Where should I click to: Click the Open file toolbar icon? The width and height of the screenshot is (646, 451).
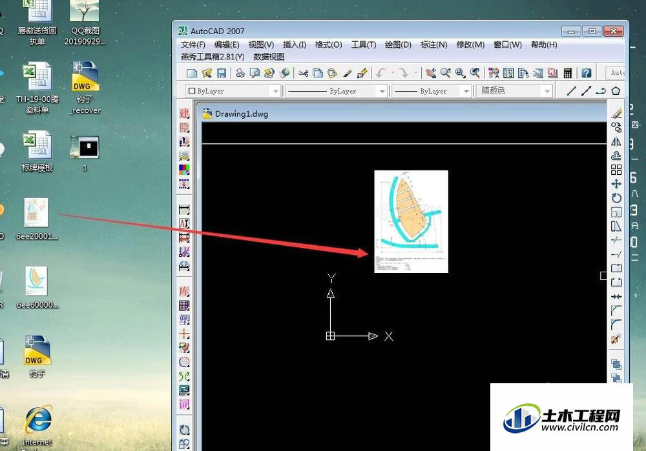coord(207,74)
